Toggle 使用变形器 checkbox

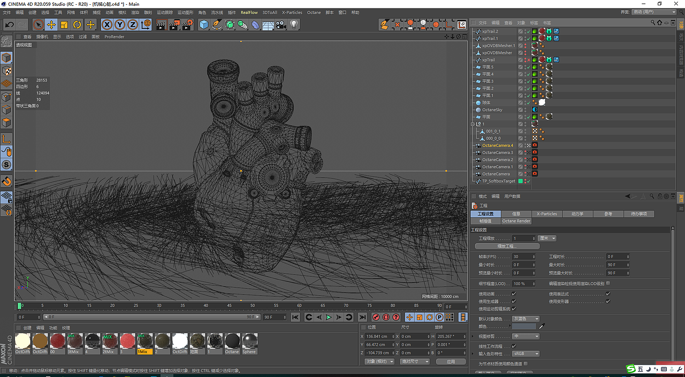click(608, 301)
